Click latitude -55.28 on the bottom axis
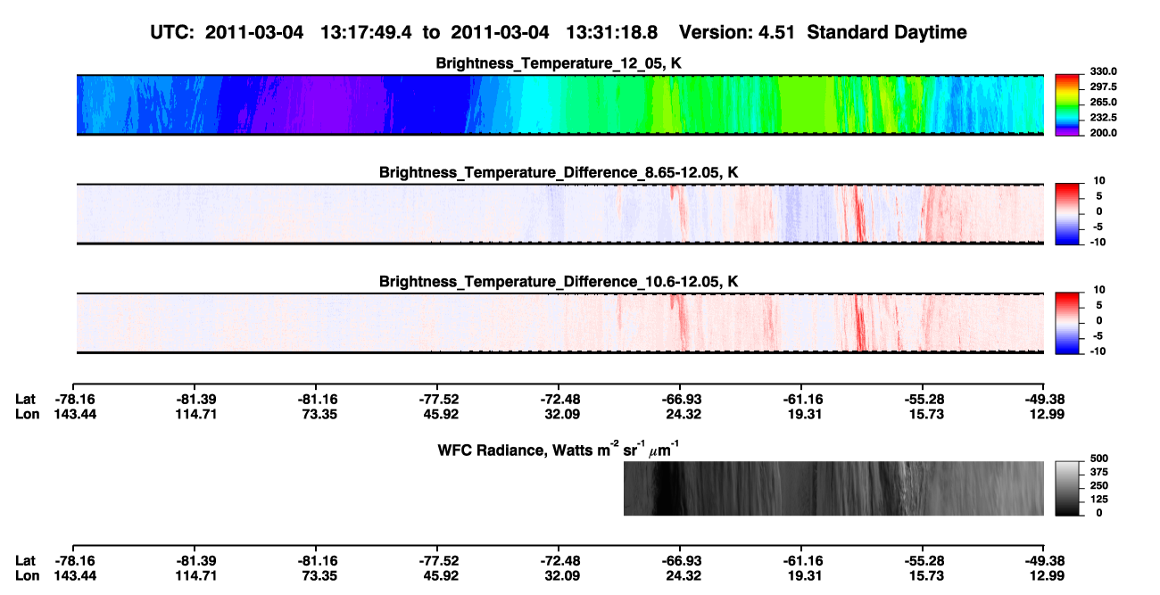Image resolution: width=1160 pixels, height=595 pixels. [923, 560]
